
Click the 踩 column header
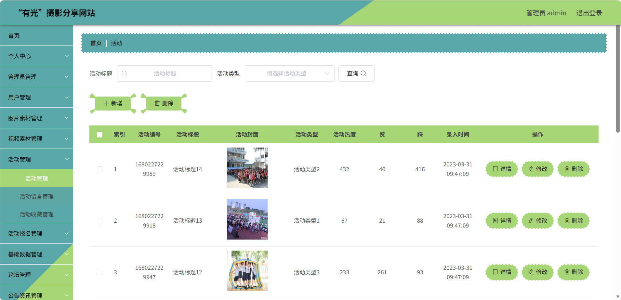tap(420, 135)
